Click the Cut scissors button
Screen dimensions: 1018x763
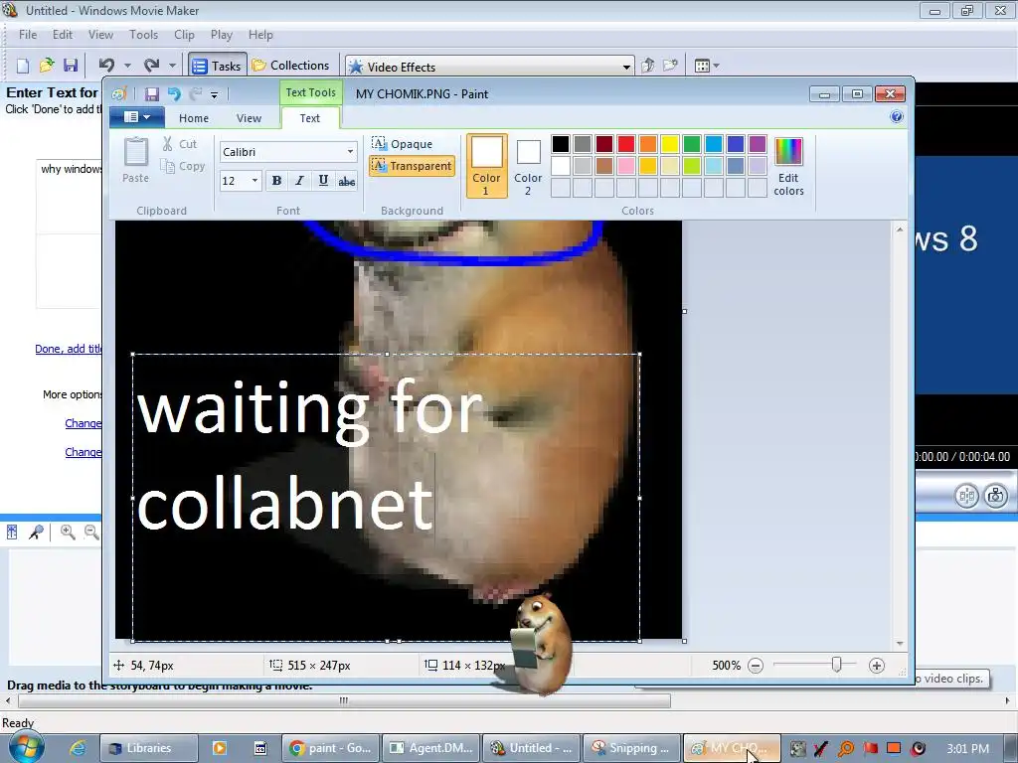179,144
